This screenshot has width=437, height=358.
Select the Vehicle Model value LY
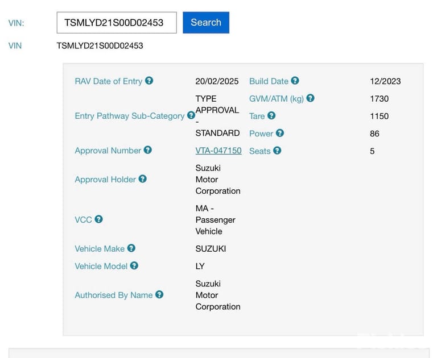pyautogui.click(x=200, y=267)
